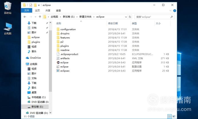Select the eclipse configuration settings file
The height and width of the screenshot is (119, 198).
(x=64, y=67)
